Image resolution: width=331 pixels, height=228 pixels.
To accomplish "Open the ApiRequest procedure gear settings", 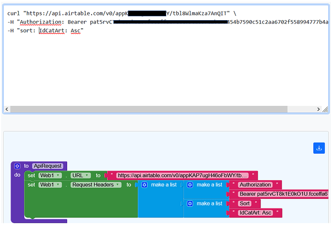I will 17,166.
